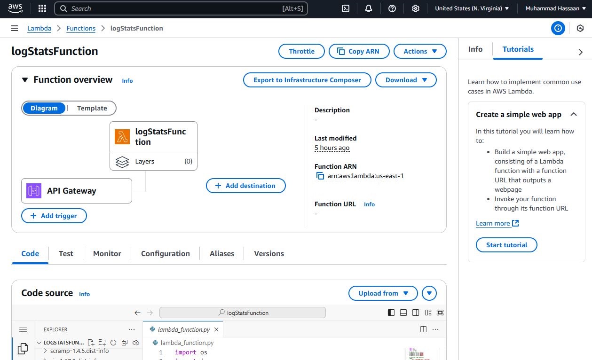592x360 pixels.
Task: Create a new file in explorer
Action: (x=91, y=343)
